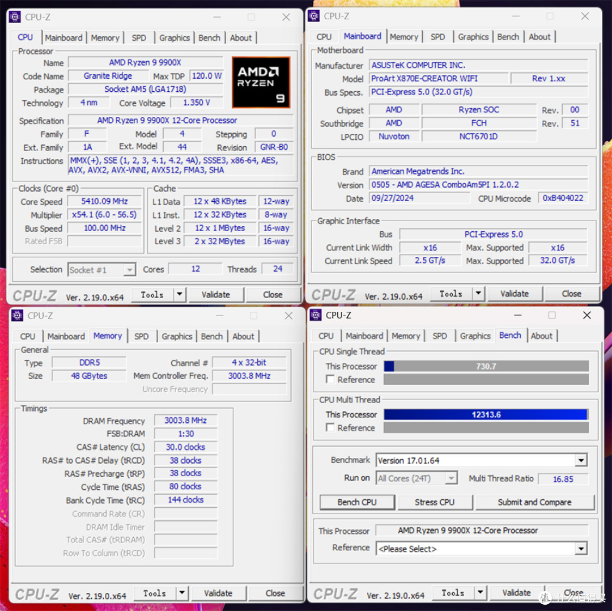Click memory Size value 48 GBytes
612x611 pixels.
coord(89,376)
